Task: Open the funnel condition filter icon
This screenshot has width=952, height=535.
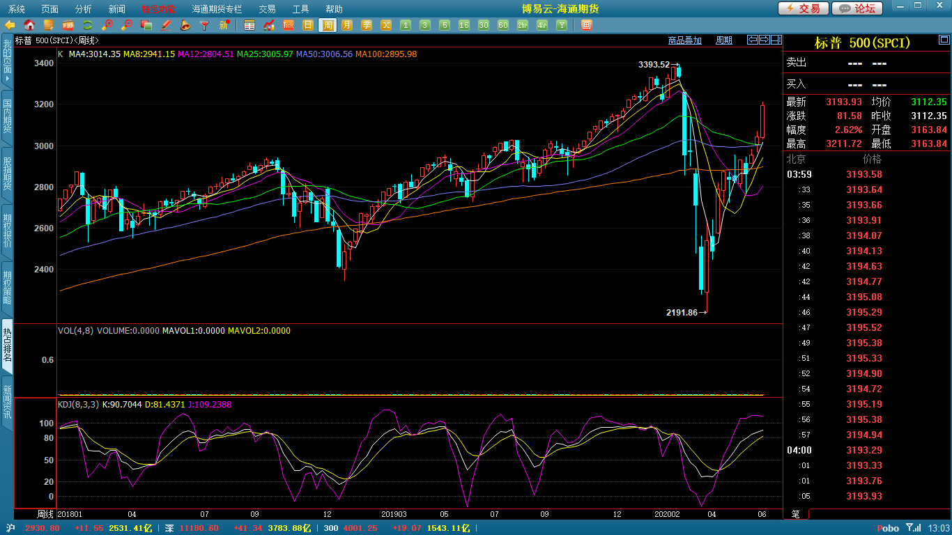Action: coord(205,25)
